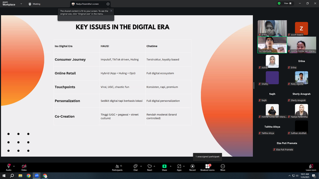Select the Erlina participant tile
The width and height of the screenshot is (319, 179).
point(301,61)
